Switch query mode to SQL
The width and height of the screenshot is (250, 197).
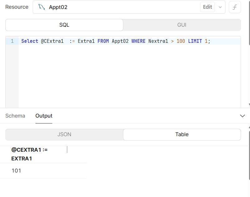[64, 25]
